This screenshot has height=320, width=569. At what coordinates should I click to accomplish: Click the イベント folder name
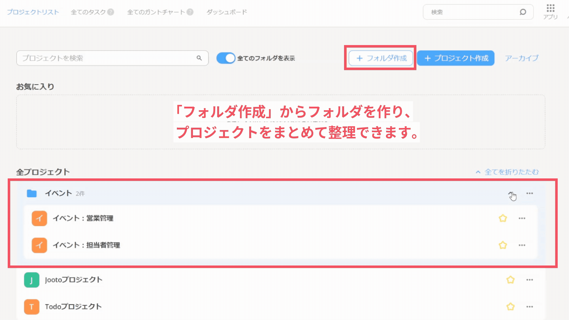coord(58,193)
